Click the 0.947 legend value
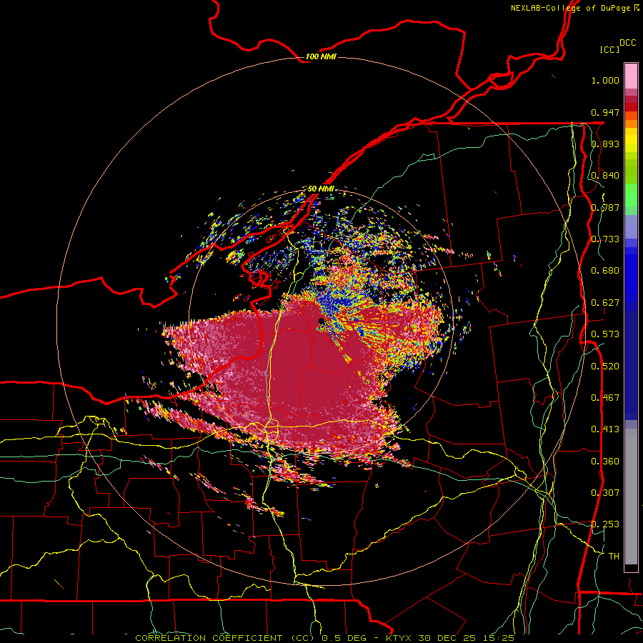 (605, 112)
